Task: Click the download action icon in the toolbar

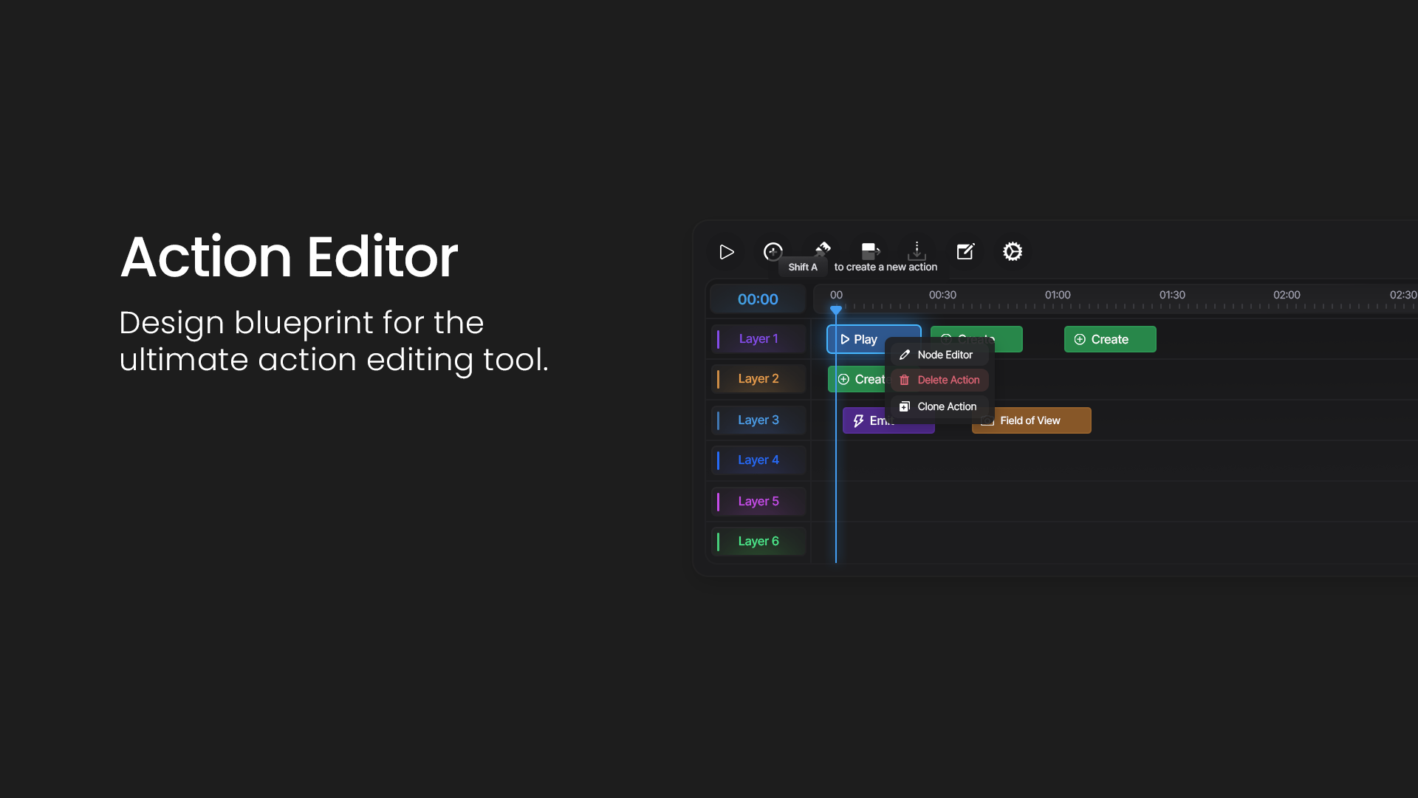Action: 917,251
